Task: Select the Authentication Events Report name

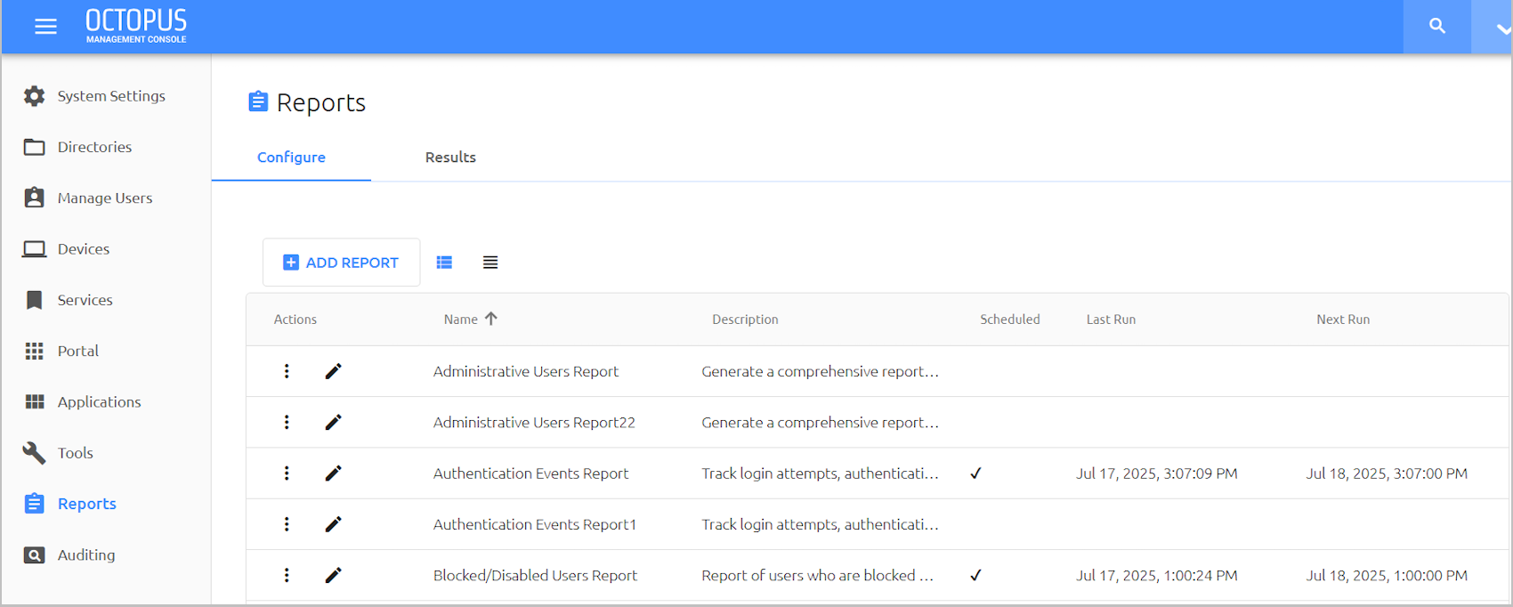Action: pyautogui.click(x=530, y=473)
